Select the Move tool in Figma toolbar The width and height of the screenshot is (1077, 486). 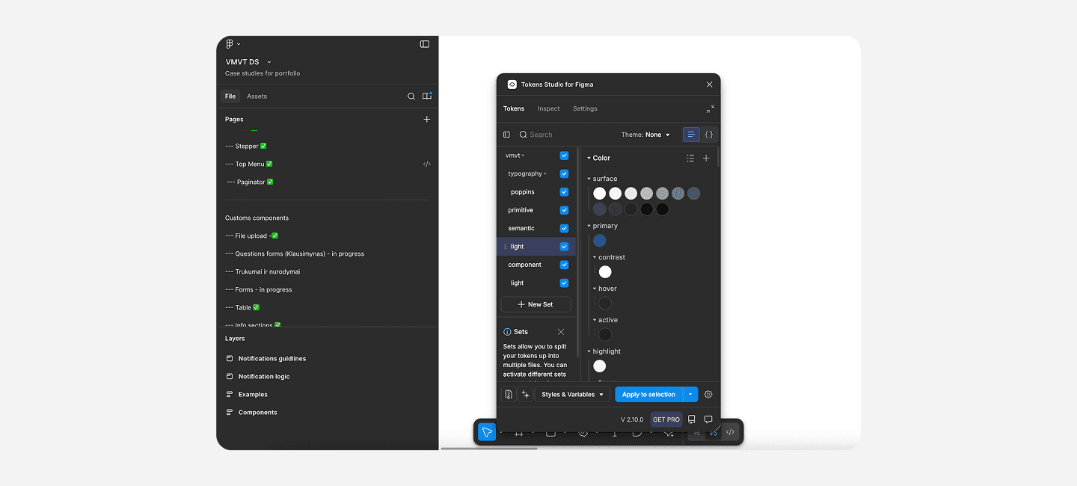(487, 432)
